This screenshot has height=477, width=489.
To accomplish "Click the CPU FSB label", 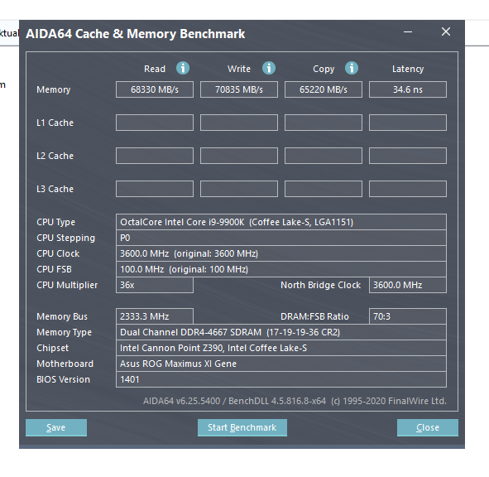I will tap(54, 269).
